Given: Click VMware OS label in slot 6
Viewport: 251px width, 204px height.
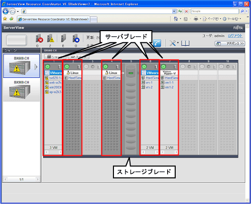Looking at the screenshot, I should click(150, 73).
